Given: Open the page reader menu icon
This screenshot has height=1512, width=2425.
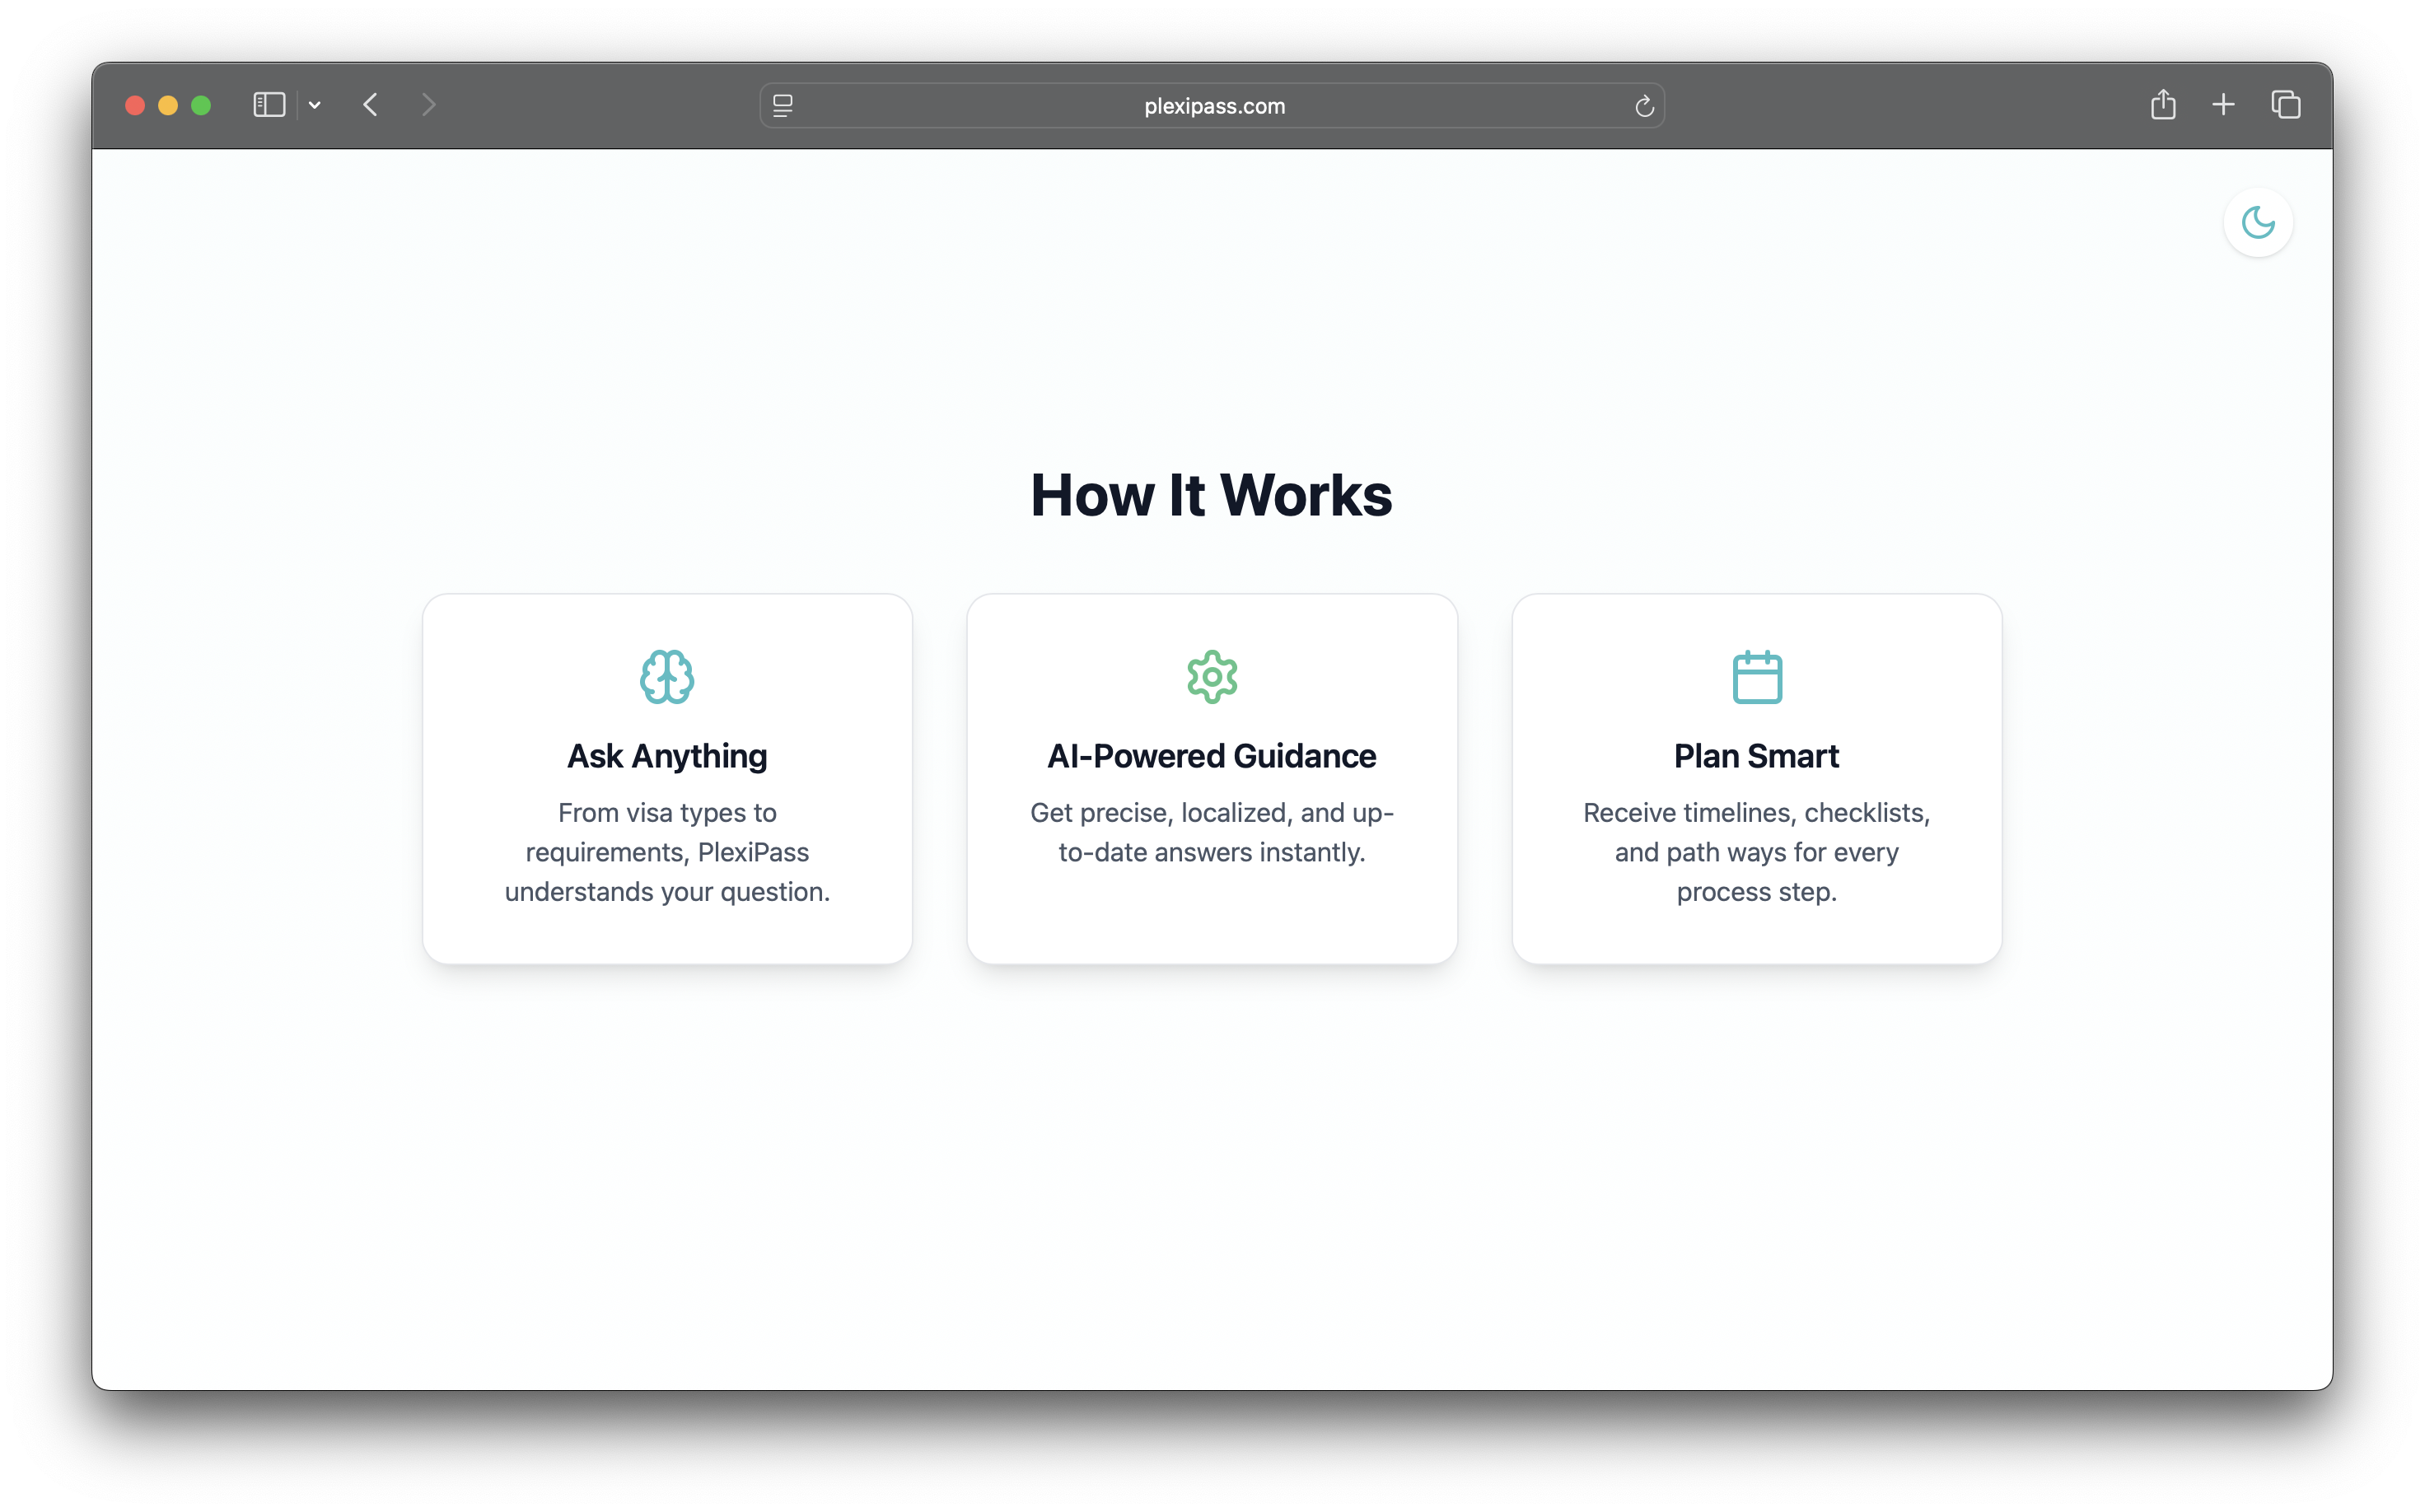Looking at the screenshot, I should click(783, 106).
